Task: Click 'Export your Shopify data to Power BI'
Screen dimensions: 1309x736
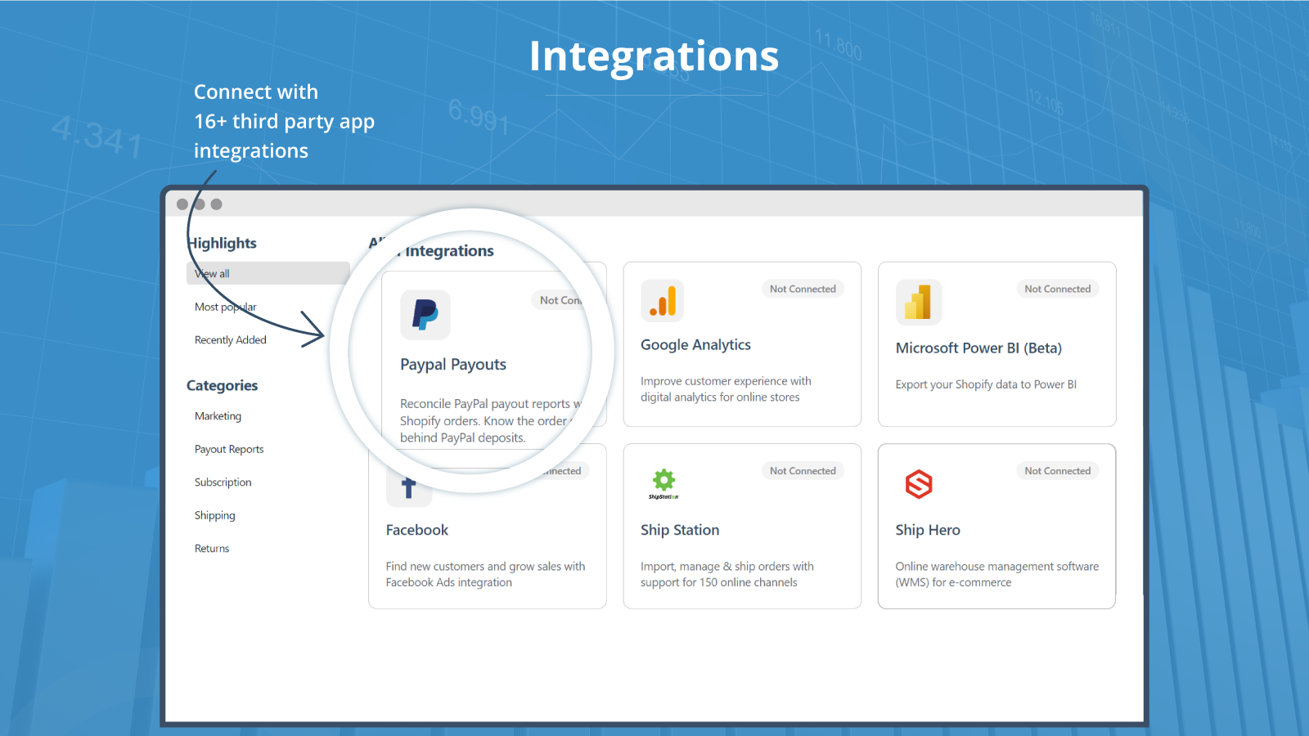Action: click(x=986, y=384)
